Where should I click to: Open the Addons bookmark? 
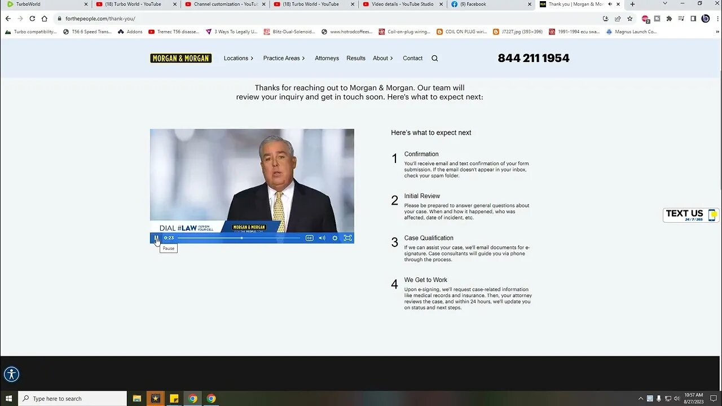pyautogui.click(x=130, y=32)
